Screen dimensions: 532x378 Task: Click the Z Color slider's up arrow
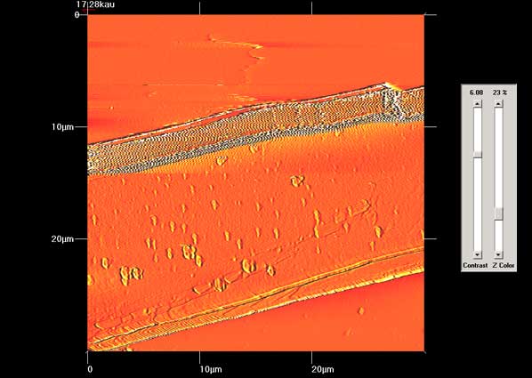click(498, 103)
